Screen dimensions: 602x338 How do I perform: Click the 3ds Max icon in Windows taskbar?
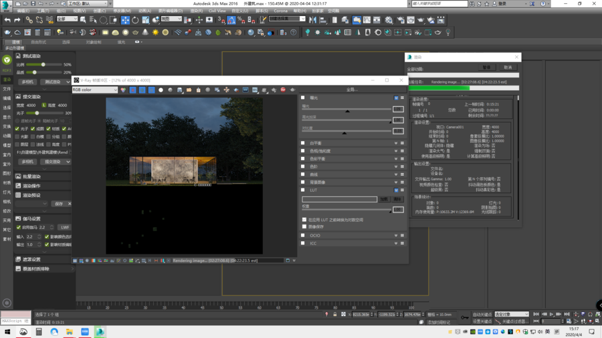(100, 332)
